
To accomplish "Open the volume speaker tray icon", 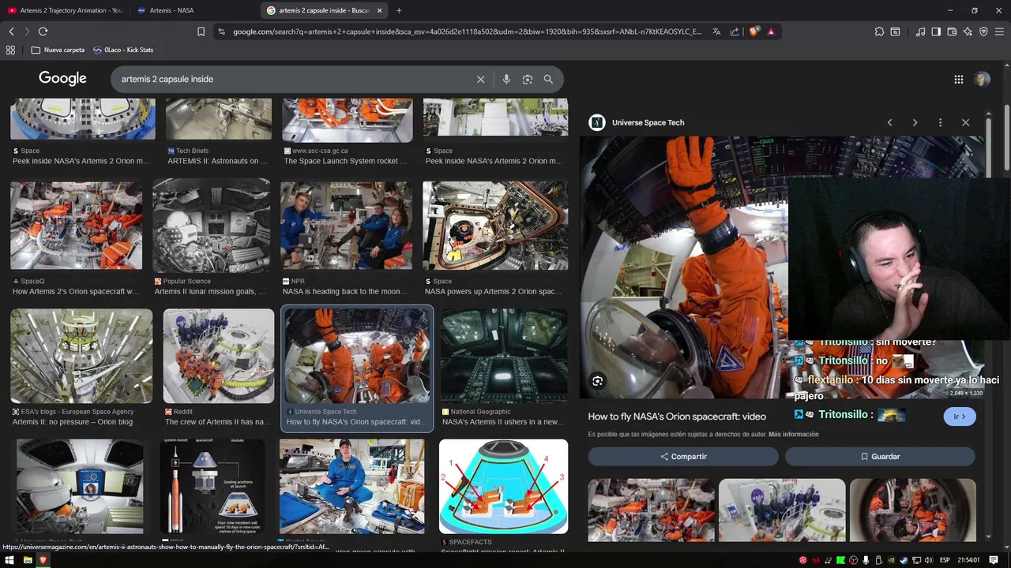I will (x=928, y=560).
